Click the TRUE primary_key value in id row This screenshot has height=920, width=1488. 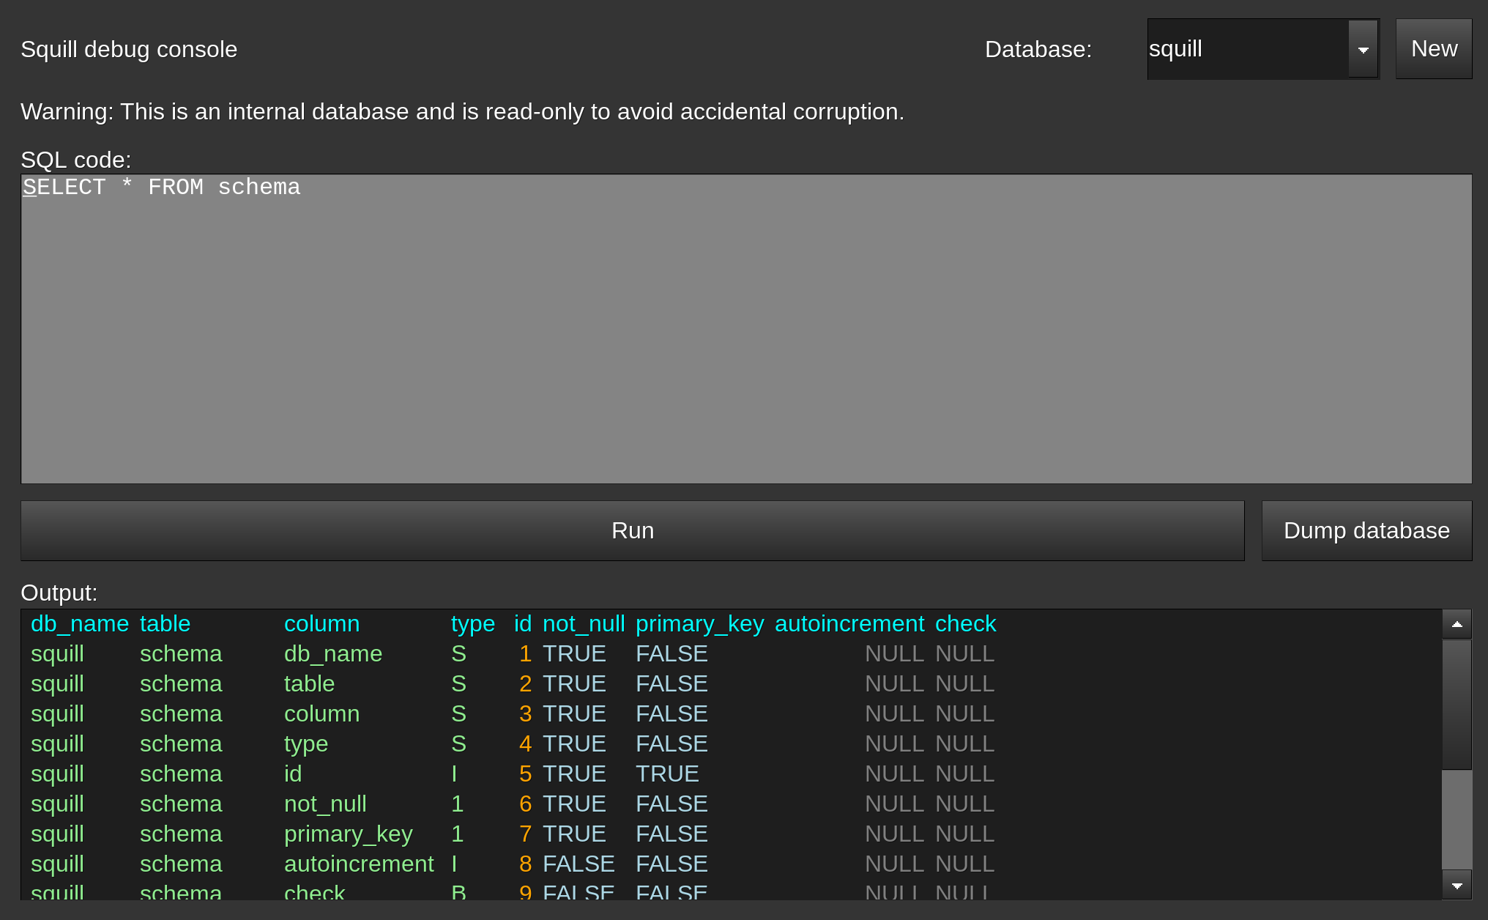tap(666, 774)
